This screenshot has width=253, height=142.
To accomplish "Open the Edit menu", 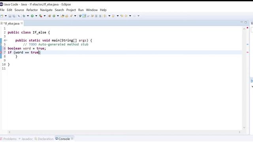I will point(9,10).
